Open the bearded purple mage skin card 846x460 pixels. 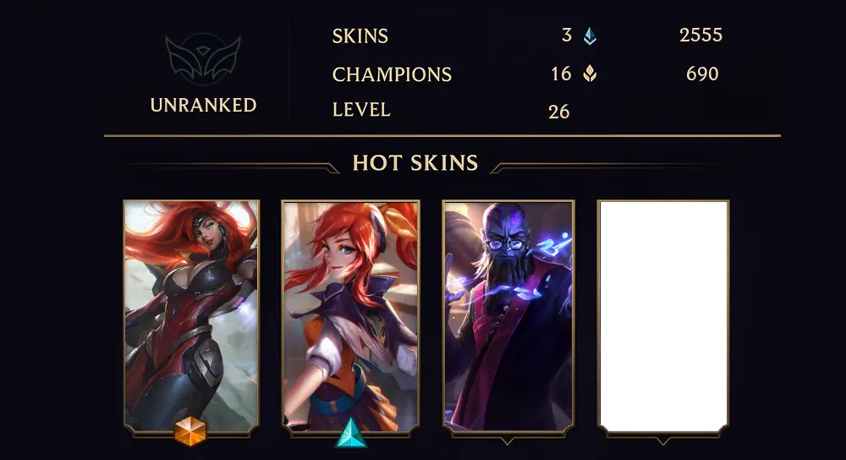click(508, 316)
